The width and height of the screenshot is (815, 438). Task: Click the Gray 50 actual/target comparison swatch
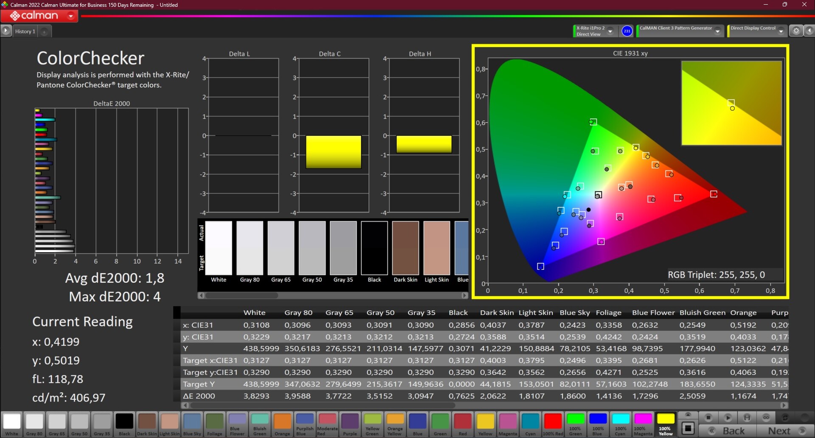coord(312,248)
